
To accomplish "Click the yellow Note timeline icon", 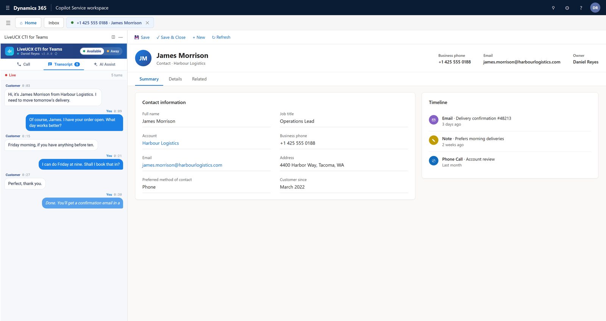I will [x=433, y=140].
